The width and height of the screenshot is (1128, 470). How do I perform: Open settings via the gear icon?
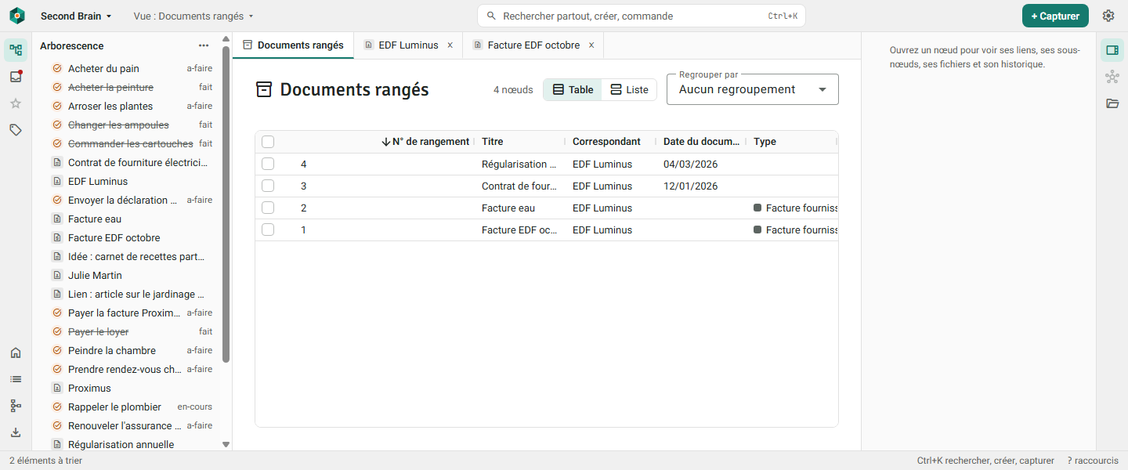click(x=1108, y=16)
